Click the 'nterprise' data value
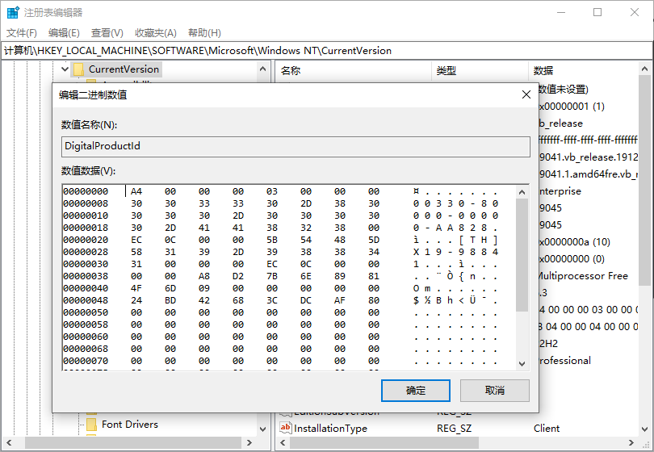This screenshot has width=654, height=452. click(560, 191)
